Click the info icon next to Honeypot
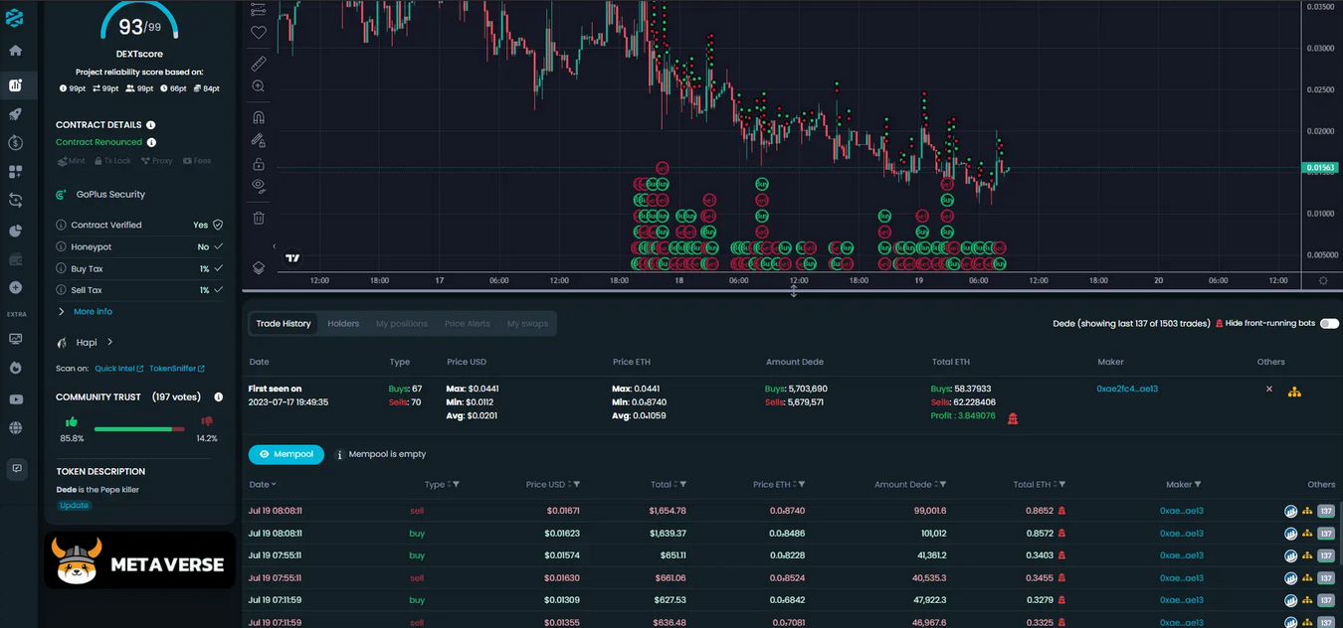The image size is (1343, 628). (61, 246)
